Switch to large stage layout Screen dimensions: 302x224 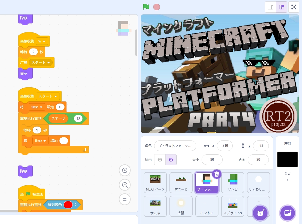282,7
